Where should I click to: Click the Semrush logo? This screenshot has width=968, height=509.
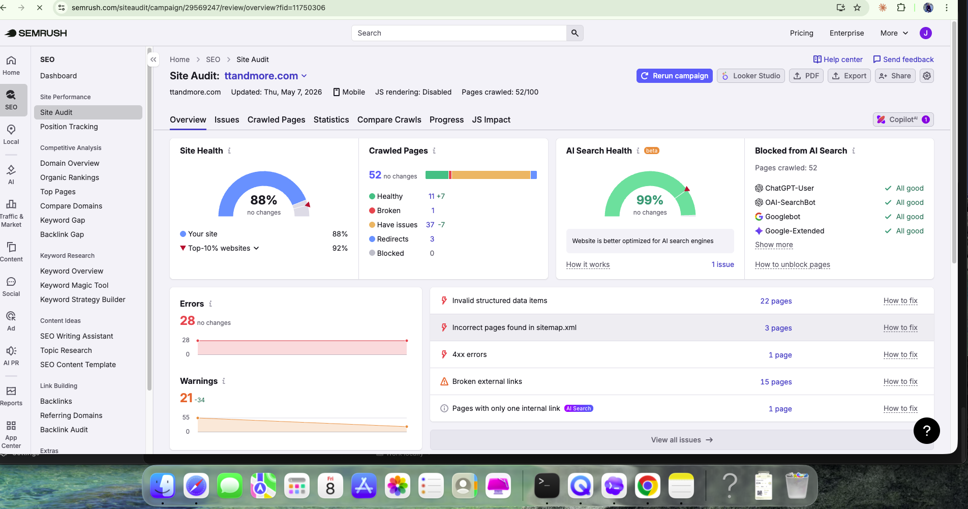[36, 33]
